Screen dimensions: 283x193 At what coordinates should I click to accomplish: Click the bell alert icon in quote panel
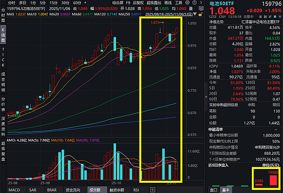tap(275, 17)
